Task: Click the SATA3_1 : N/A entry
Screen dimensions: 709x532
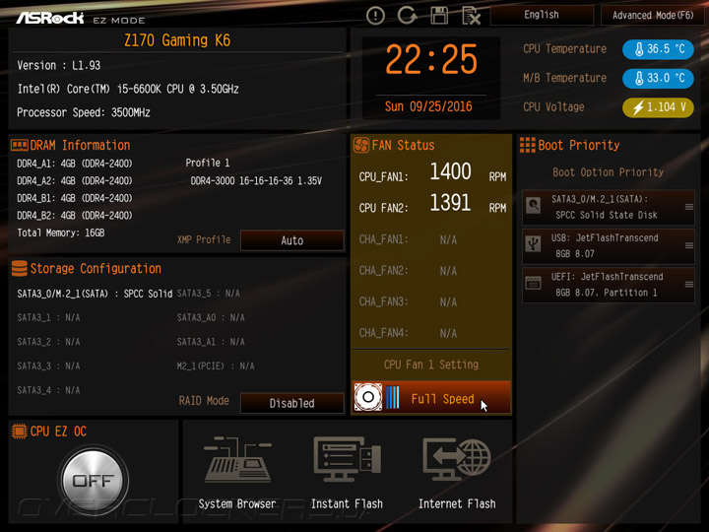Action: 48,317
